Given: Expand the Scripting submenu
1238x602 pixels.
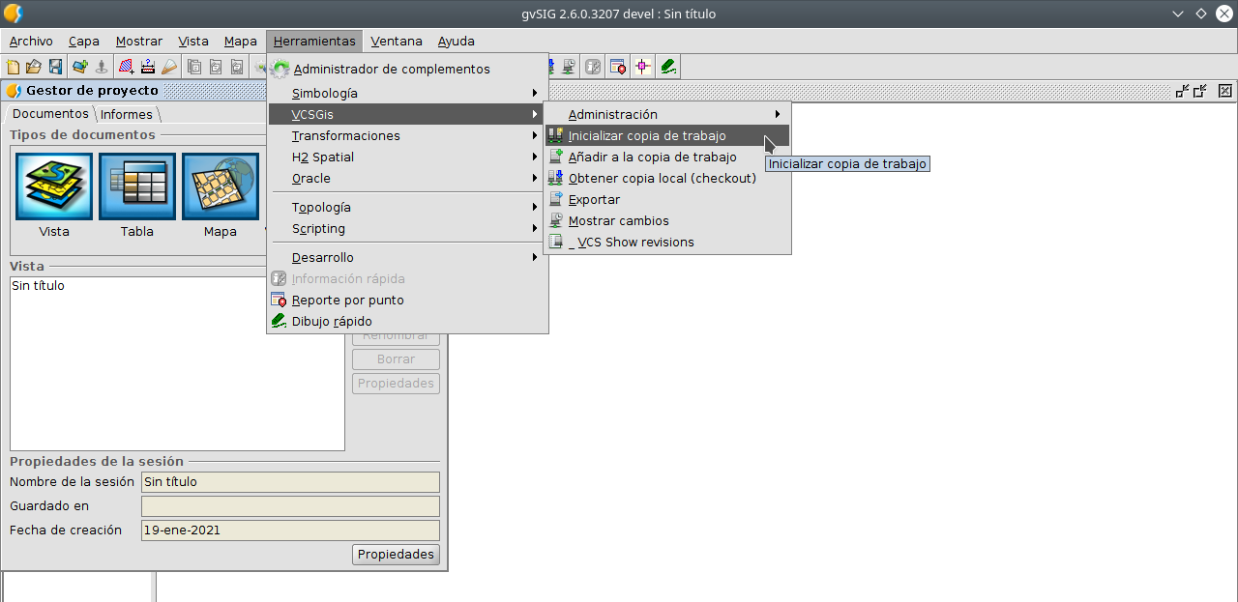Looking at the screenshot, I should 407,229.
